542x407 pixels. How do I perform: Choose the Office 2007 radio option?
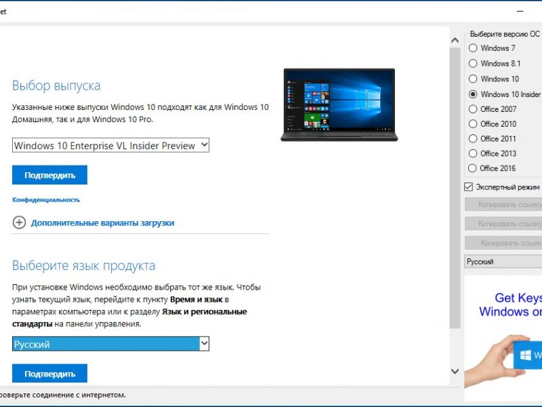(x=472, y=109)
